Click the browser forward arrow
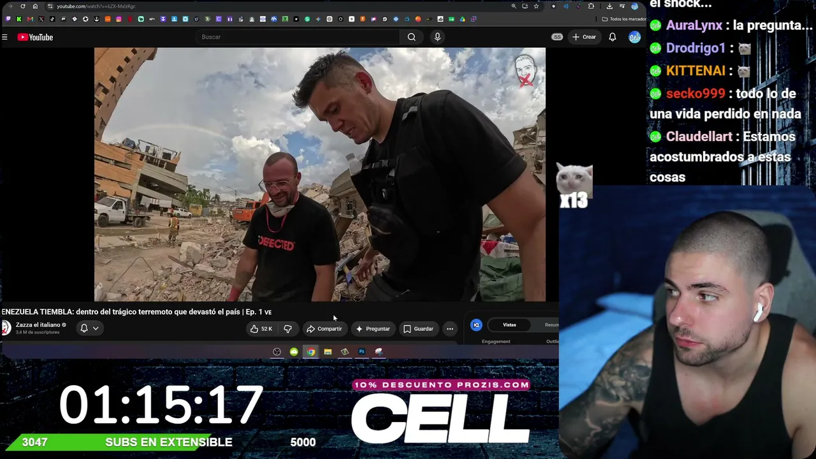 (x=11, y=6)
